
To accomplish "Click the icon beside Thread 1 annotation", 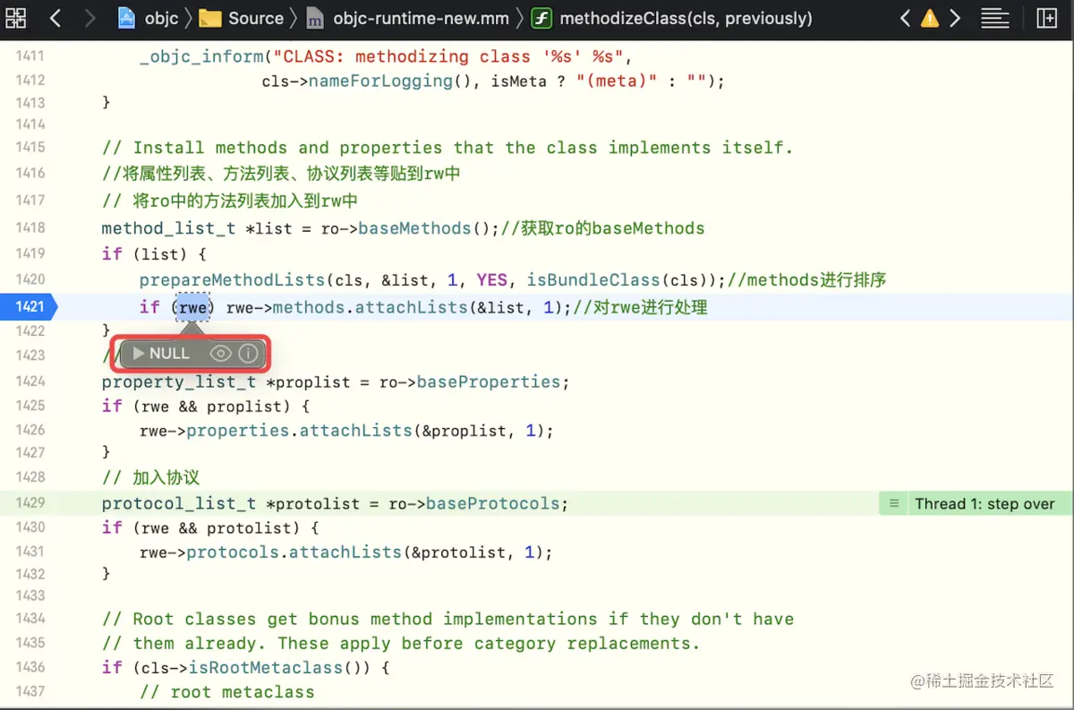I will point(893,503).
